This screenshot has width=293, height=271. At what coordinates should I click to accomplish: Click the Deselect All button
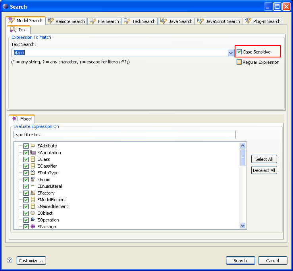coord(264,170)
